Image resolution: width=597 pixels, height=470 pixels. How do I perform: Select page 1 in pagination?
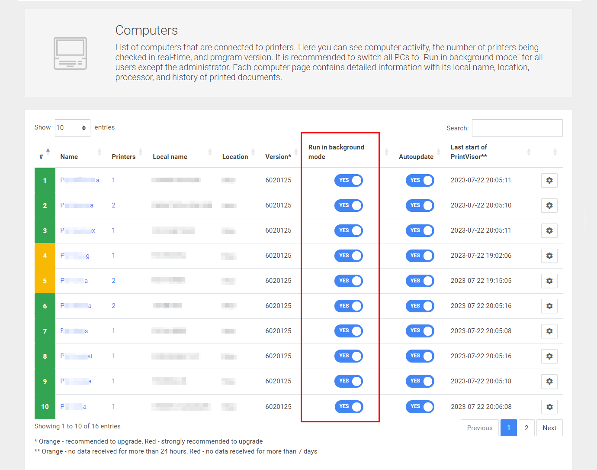pos(508,428)
